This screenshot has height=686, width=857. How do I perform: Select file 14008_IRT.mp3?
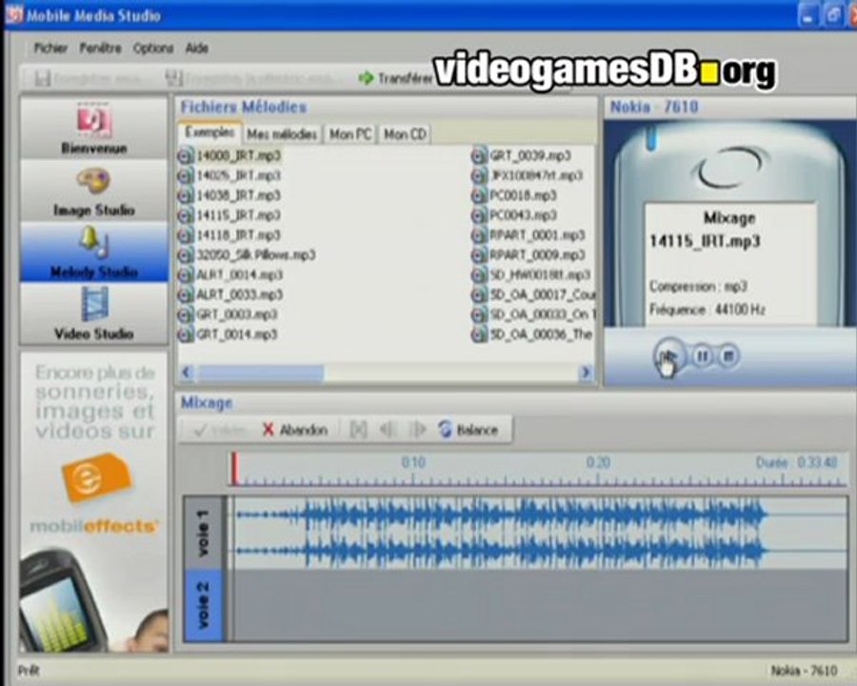238,156
